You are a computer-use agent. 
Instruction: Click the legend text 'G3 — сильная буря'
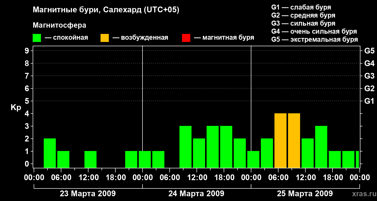303,23
